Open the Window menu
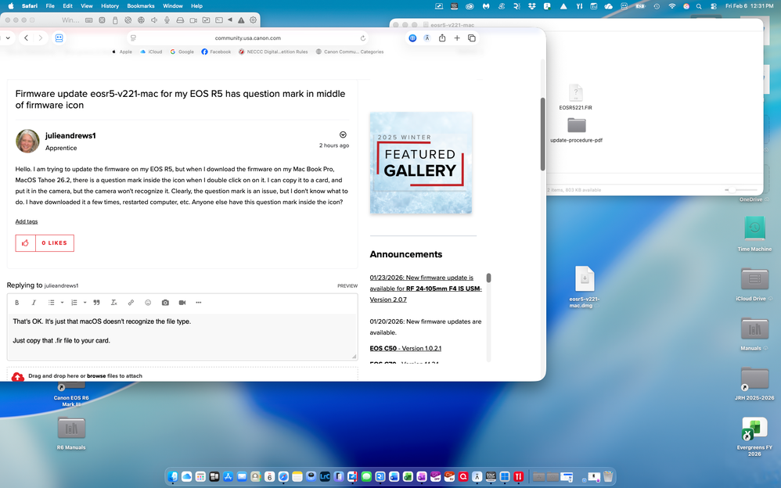This screenshot has width=781, height=488. (x=173, y=6)
